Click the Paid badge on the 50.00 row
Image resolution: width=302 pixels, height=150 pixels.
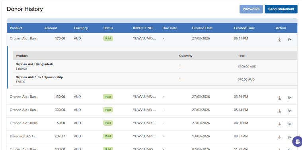[x=108, y=123]
